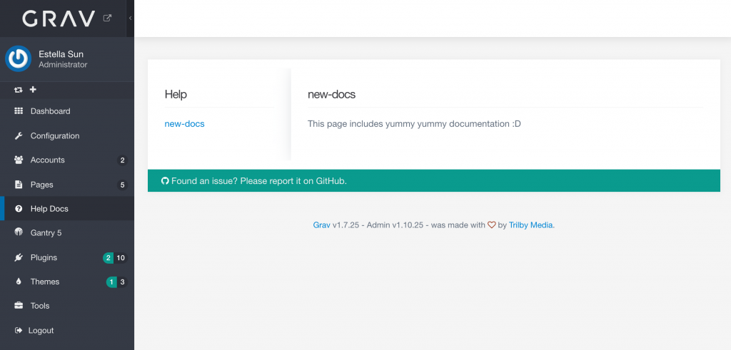Click Found an issue? report on GitHub

click(258, 180)
